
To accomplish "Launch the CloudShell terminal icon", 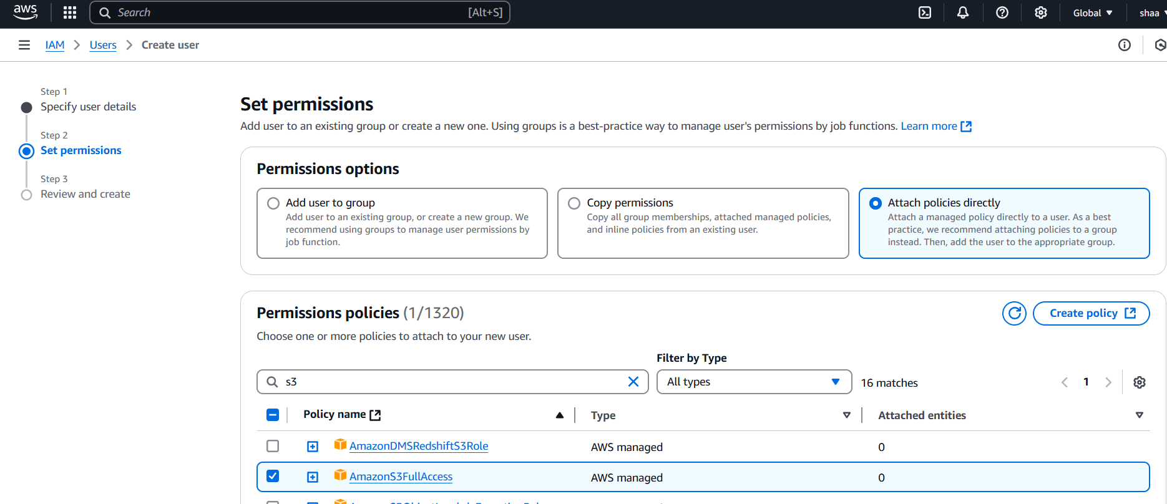I will pos(925,12).
